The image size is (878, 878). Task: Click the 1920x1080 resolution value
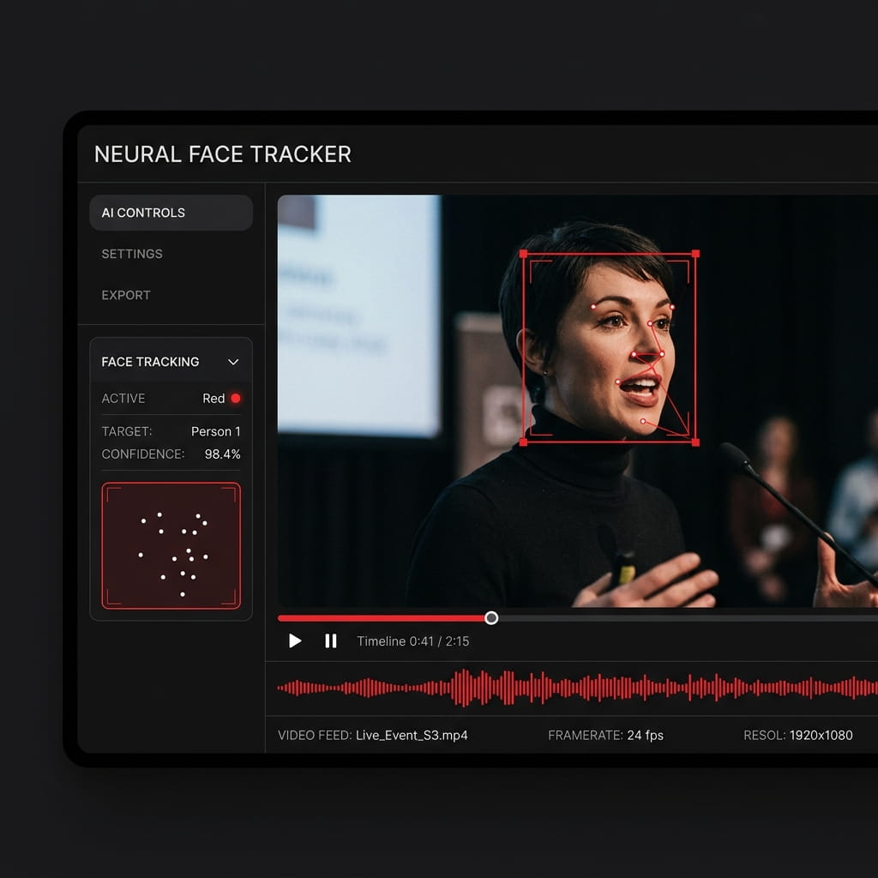821,735
